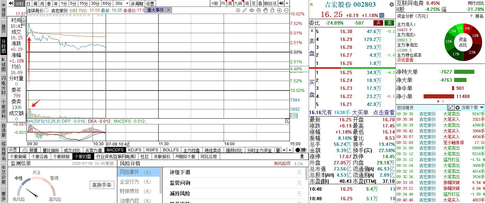This screenshot has width=485, height=203.
Task: Switch to the BOLLFS indicator tab
Action: click(170, 150)
